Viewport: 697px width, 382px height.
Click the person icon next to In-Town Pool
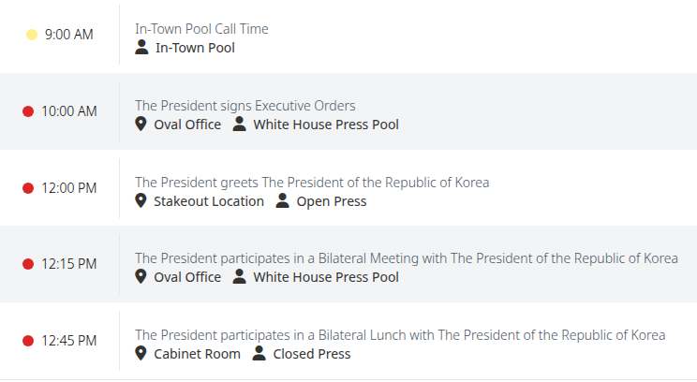click(x=141, y=47)
